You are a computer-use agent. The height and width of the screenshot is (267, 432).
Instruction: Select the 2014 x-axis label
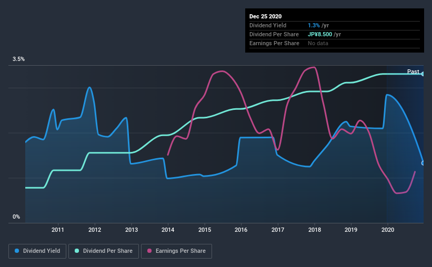point(168,230)
